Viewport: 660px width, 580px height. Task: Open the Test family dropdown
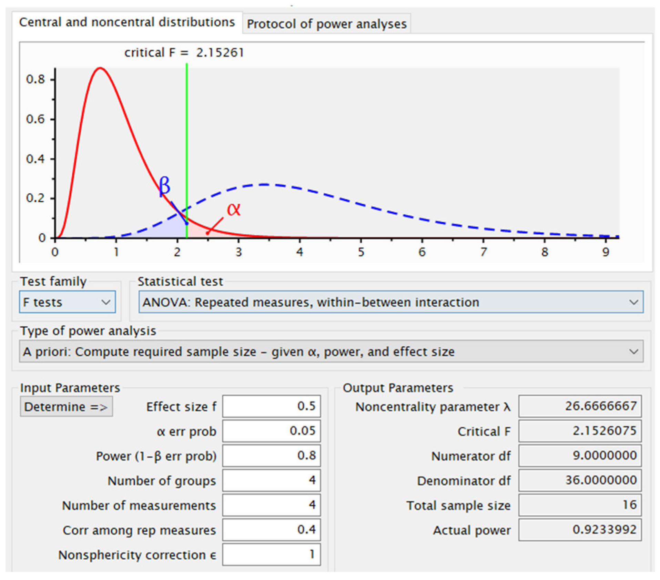[x=68, y=302]
